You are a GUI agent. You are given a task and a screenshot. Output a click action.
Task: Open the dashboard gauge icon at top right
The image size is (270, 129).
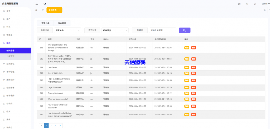(x=239, y=4)
